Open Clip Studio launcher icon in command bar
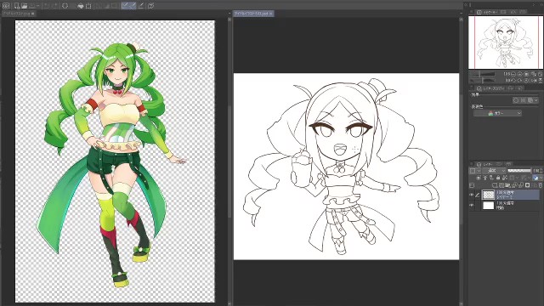This screenshot has height=306, width=544. [x=6, y=6]
